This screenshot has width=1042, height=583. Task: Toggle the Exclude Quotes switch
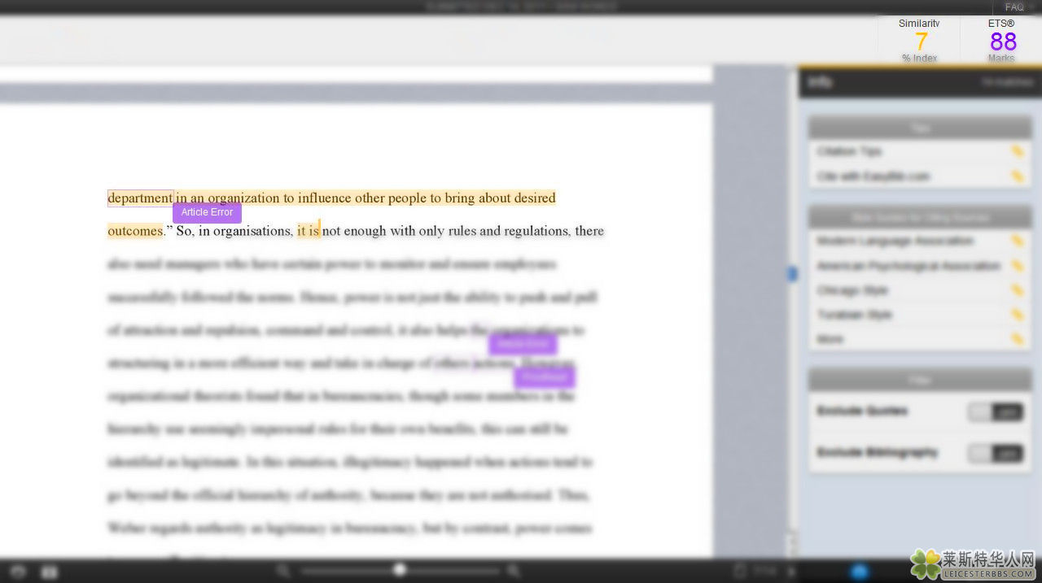[x=995, y=412]
